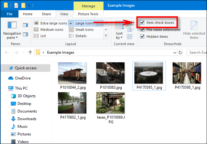
Task: Expand breadcrumb chevron before Example Images
Action: (x=45, y=52)
